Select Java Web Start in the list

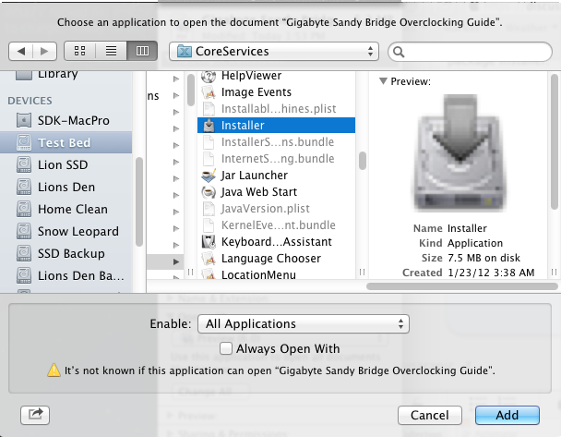[x=276, y=192]
